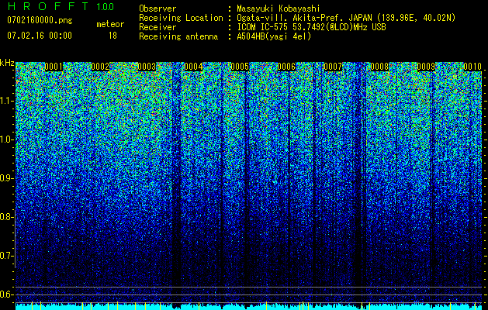This screenshot has width=488, height=310.
Task: Click the kHz axis unit label
Action: 7,63
